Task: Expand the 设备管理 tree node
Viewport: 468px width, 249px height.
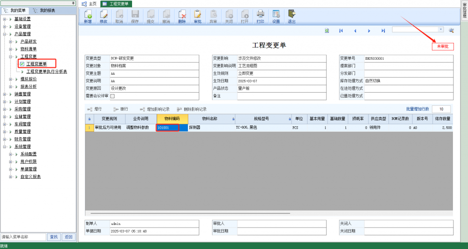Action: pos(5,26)
